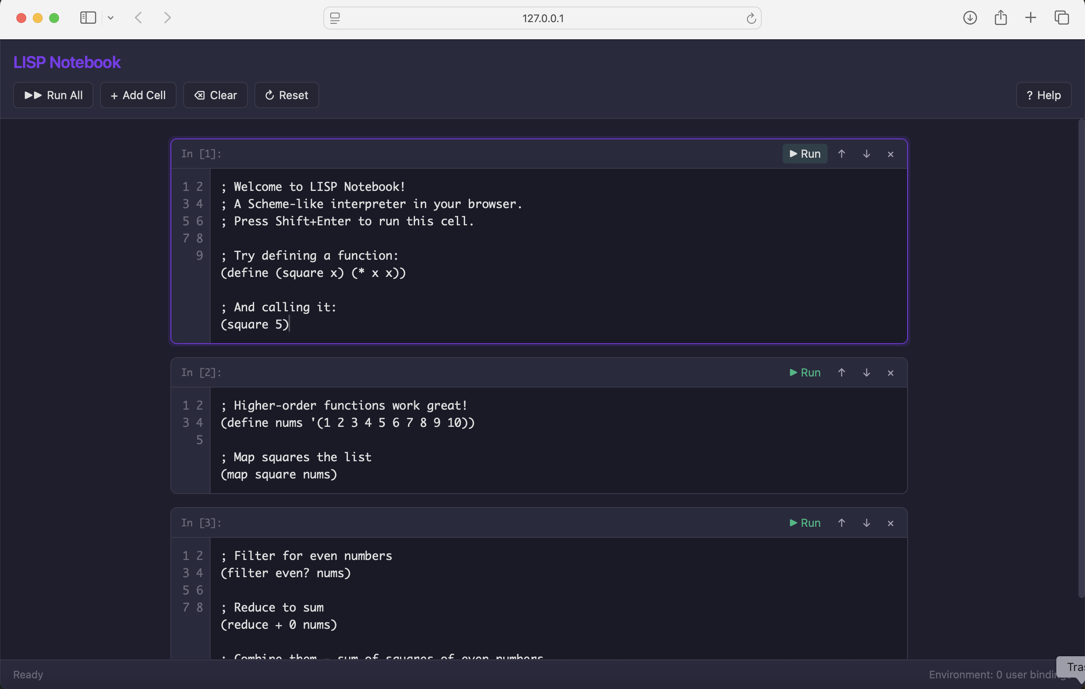The height and width of the screenshot is (689, 1085).
Task: Move cell In [1] up
Action: click(842, 154)
